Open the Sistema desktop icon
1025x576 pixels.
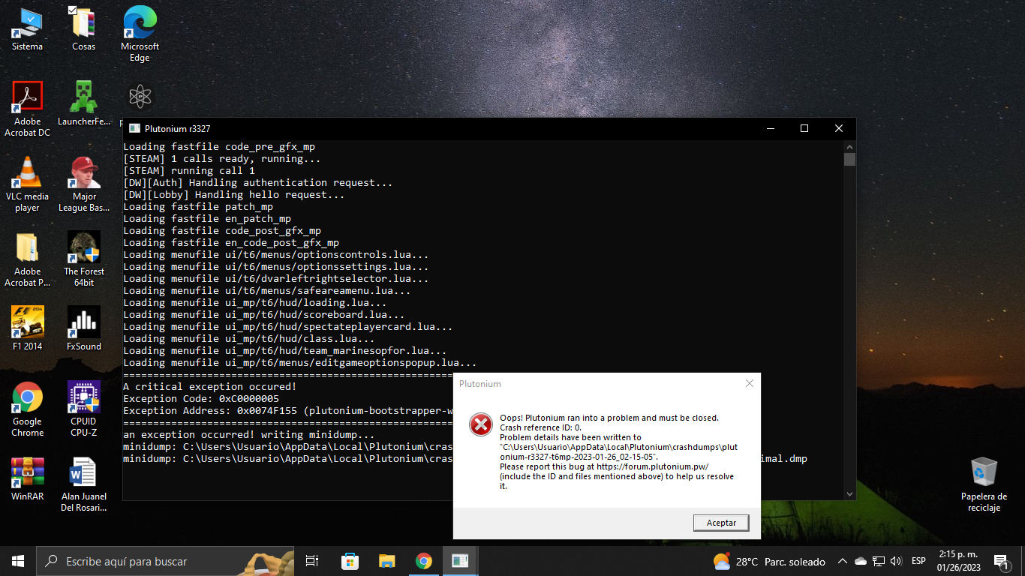28,30
